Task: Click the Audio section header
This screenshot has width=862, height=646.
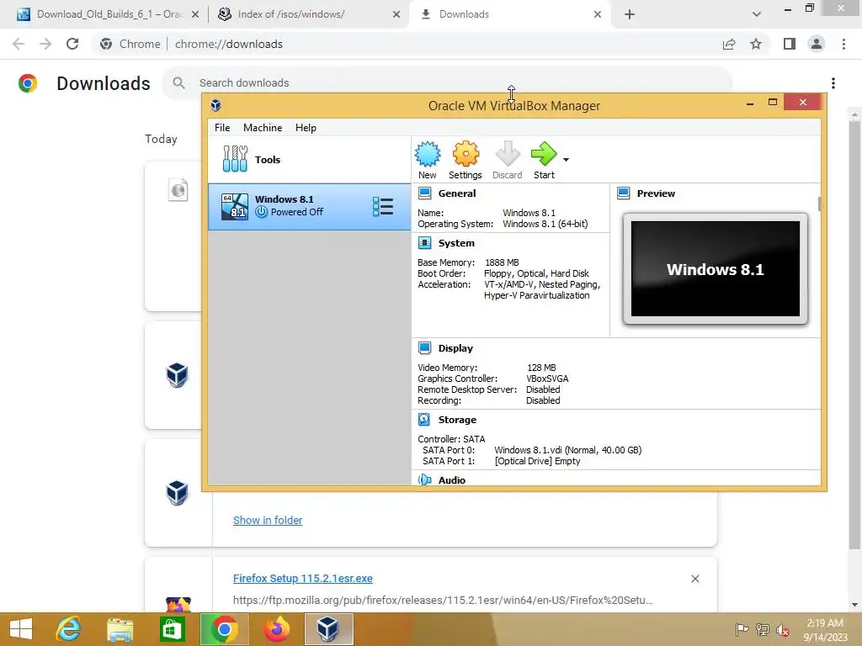Action: (x=451, y=480)
